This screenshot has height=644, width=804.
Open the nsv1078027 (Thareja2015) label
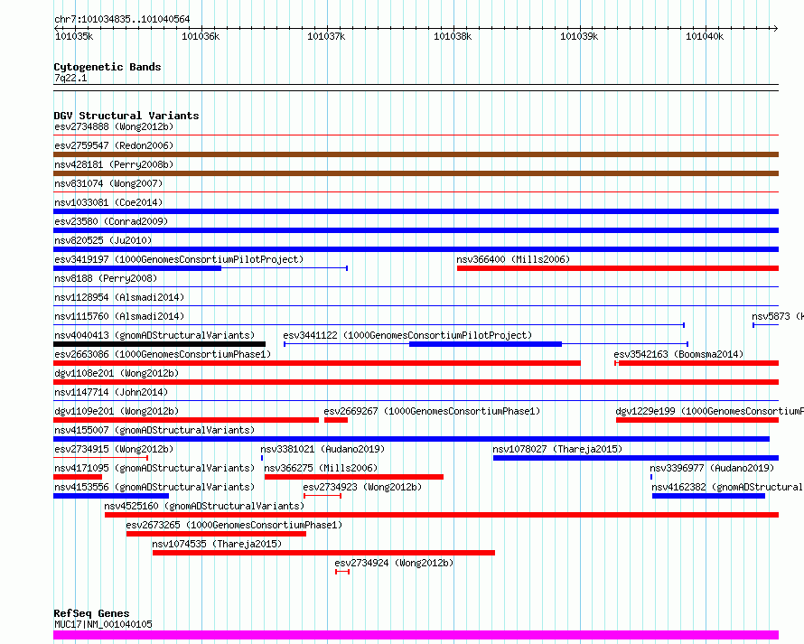(x=557, y=449)
